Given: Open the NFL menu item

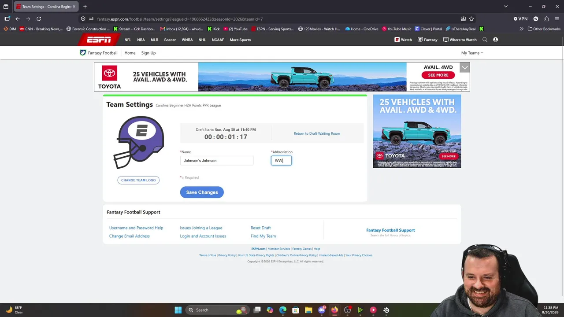Looking at the screenshot, I should pos(128,40).
